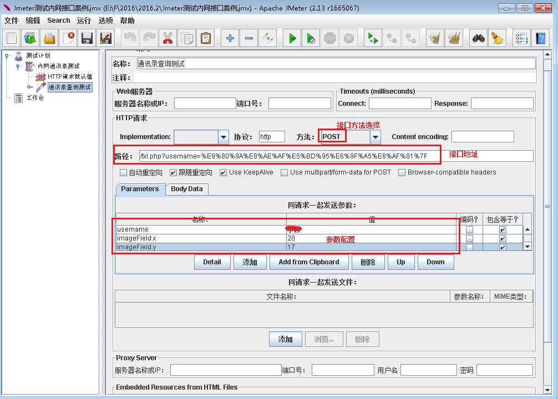Click the Open file folder icon
Viewport: 558px width, 399px height.
(49, 38)
